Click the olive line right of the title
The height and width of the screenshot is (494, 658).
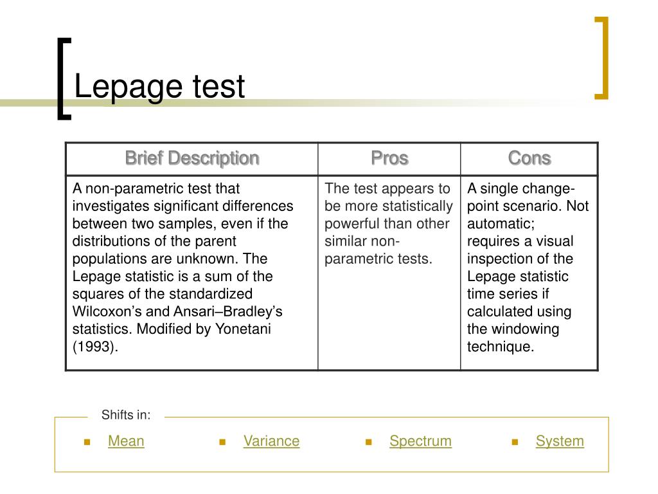pyautogui.click(x=418, y=102)
